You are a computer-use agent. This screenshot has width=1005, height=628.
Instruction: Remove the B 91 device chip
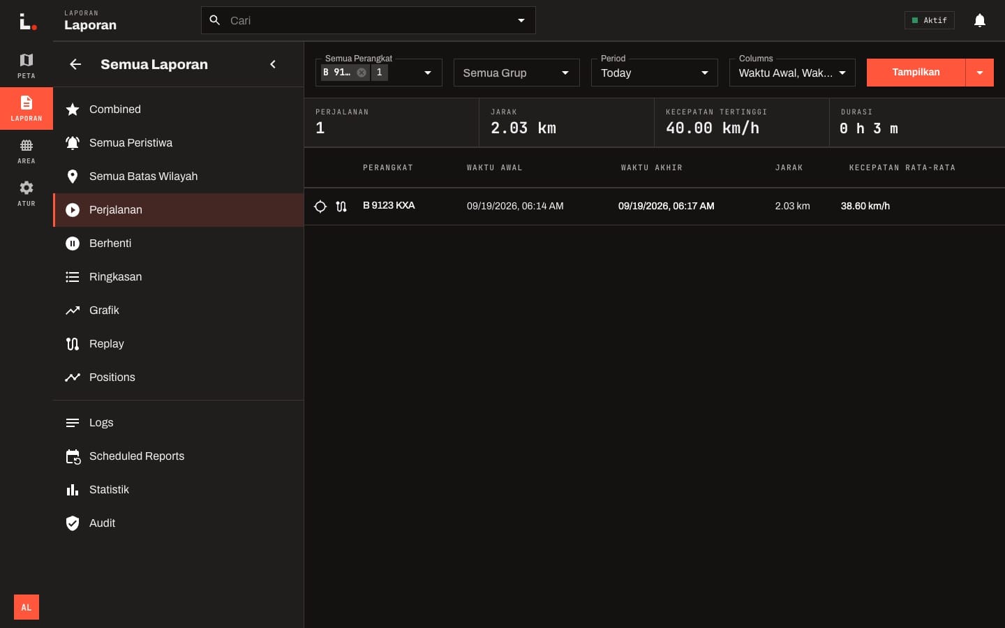362,73
